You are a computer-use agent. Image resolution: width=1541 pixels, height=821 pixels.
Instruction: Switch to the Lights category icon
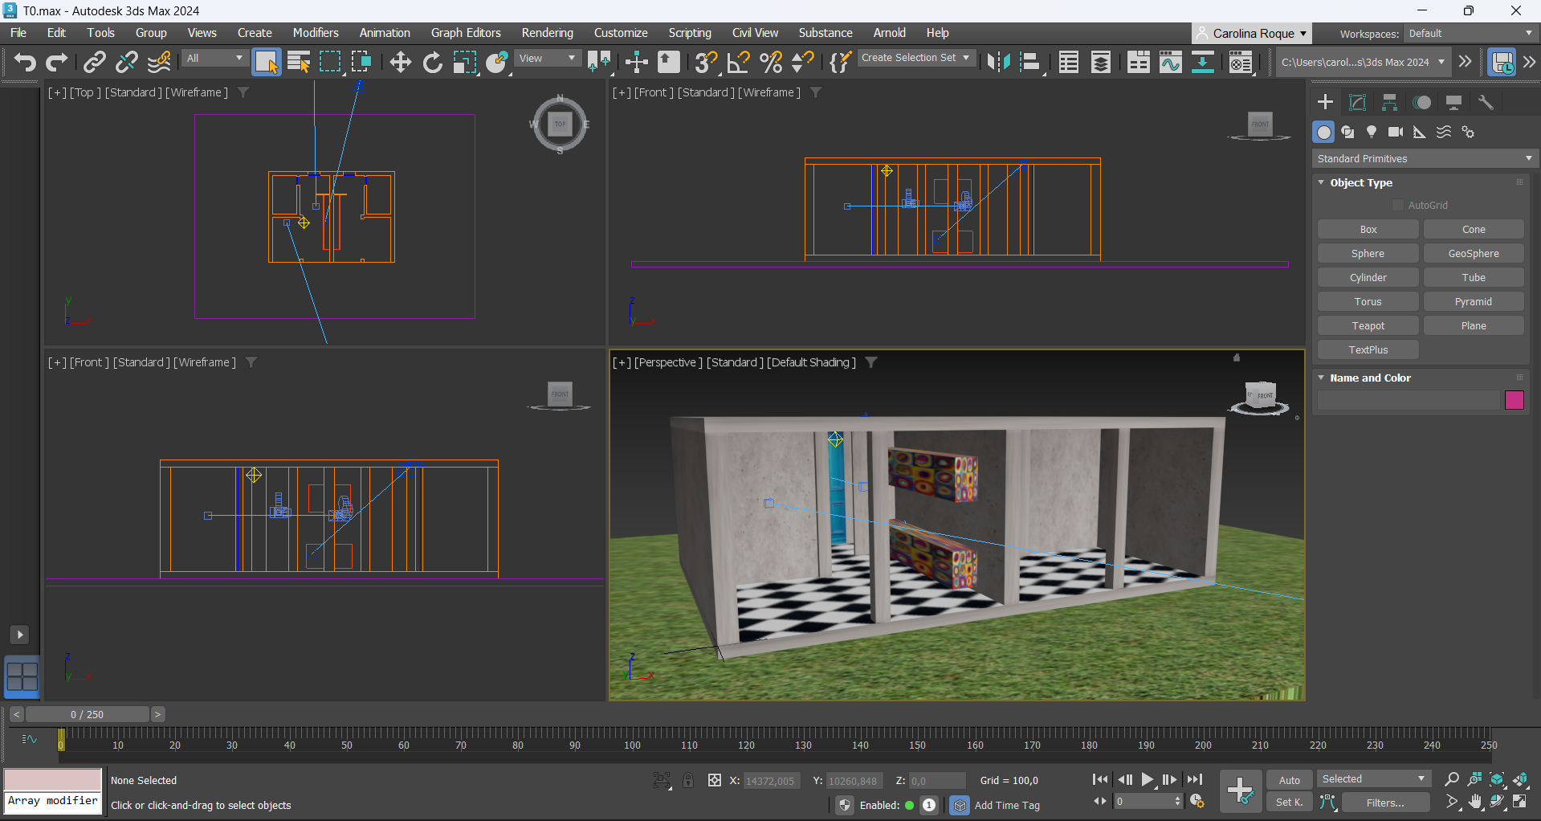click(1372, 132)
